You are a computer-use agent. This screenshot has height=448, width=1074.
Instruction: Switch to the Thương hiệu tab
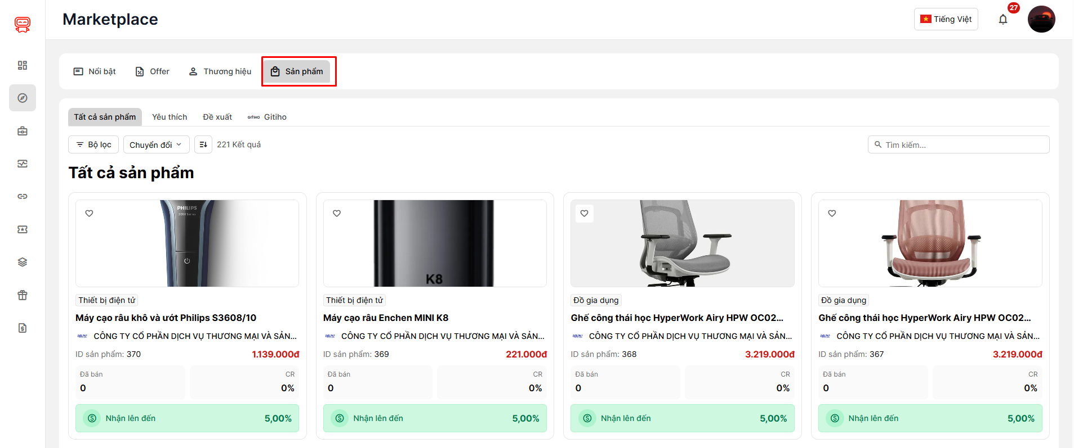(x=220, y=71)
